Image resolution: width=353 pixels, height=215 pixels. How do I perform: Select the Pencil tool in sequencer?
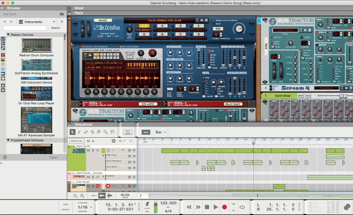point(79,132)
